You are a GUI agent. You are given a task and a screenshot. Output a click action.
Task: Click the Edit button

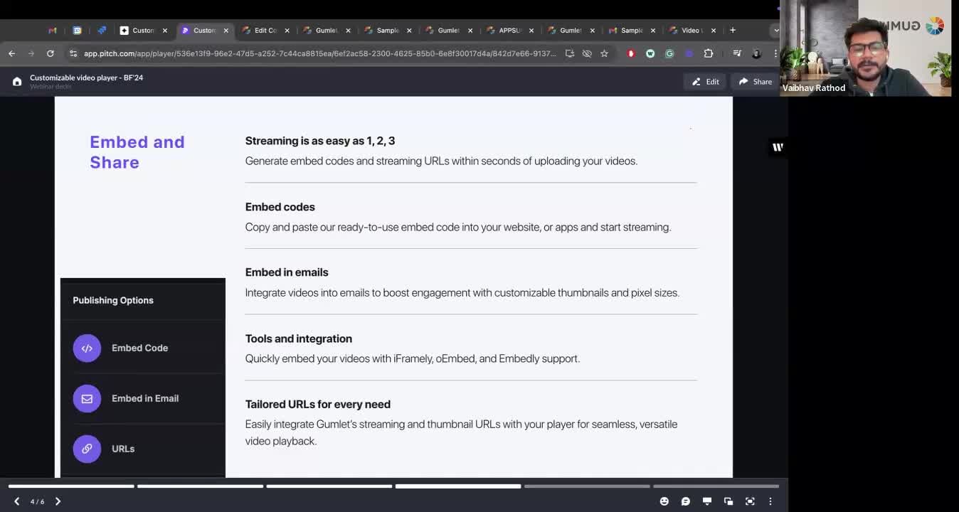[705, 82]
